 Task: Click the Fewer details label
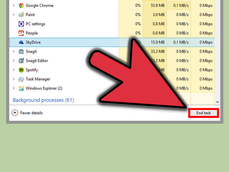click(x=31, y=113)
